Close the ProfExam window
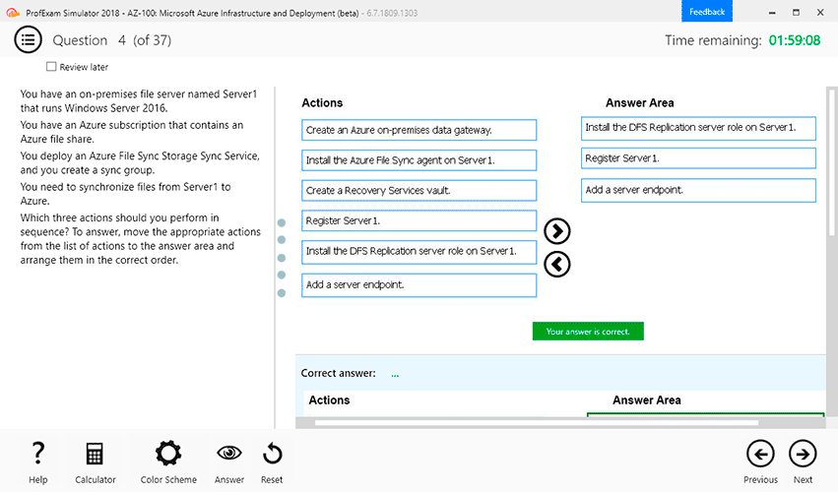The image size is (838, 492). pos(820,12)
